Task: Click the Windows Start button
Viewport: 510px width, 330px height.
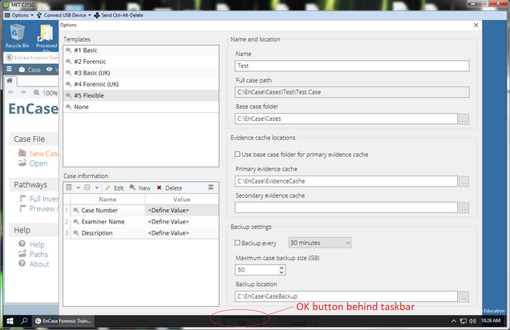Action: [7, 321]
